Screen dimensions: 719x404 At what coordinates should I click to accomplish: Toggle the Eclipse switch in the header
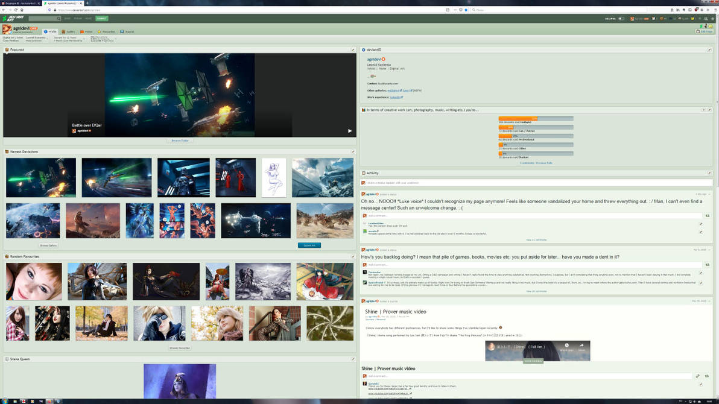coord(621,19)
